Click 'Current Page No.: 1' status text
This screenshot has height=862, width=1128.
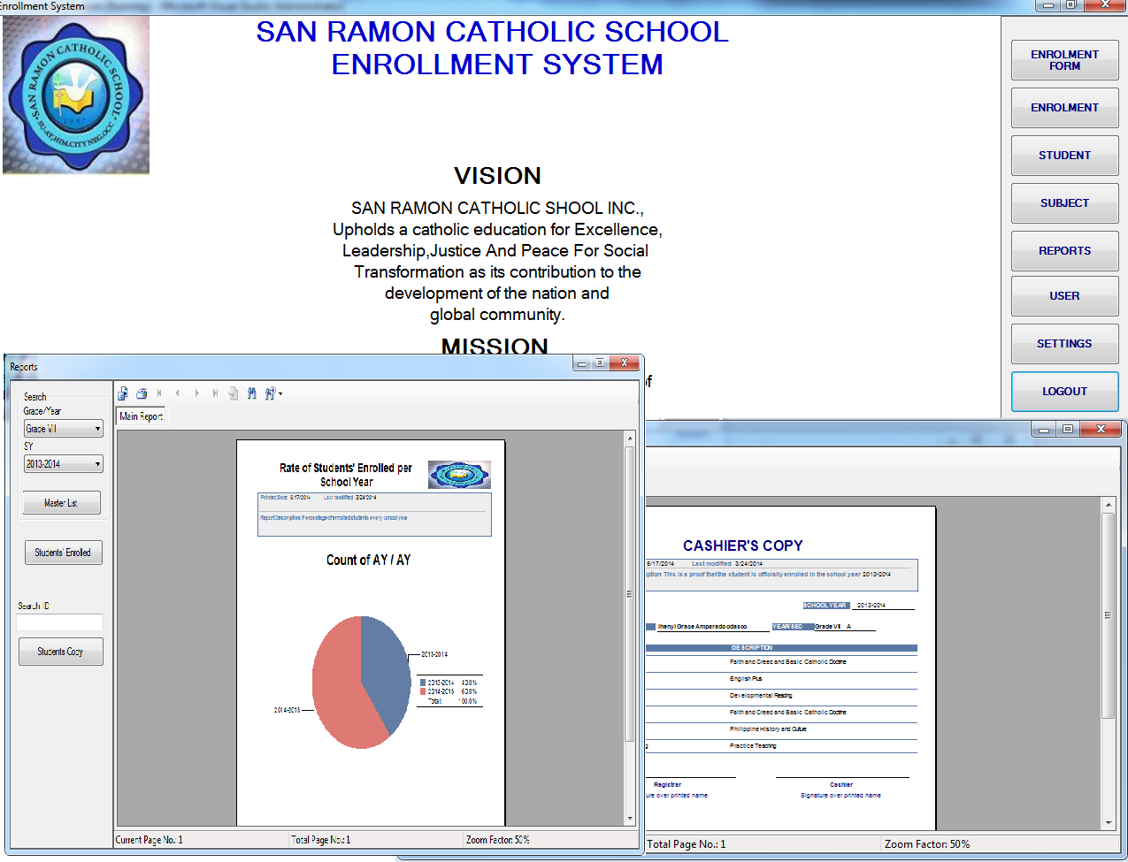tap(150, 840)
